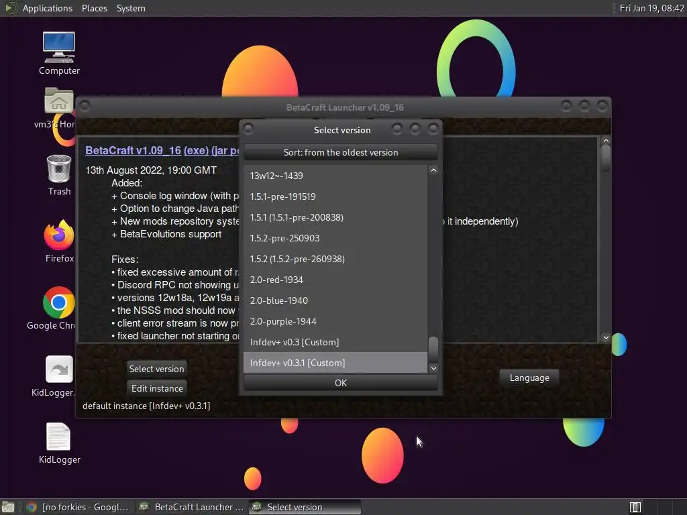Click the show desktop icon in taskbar
687x515 pixels.
click(x=8, y=507)
